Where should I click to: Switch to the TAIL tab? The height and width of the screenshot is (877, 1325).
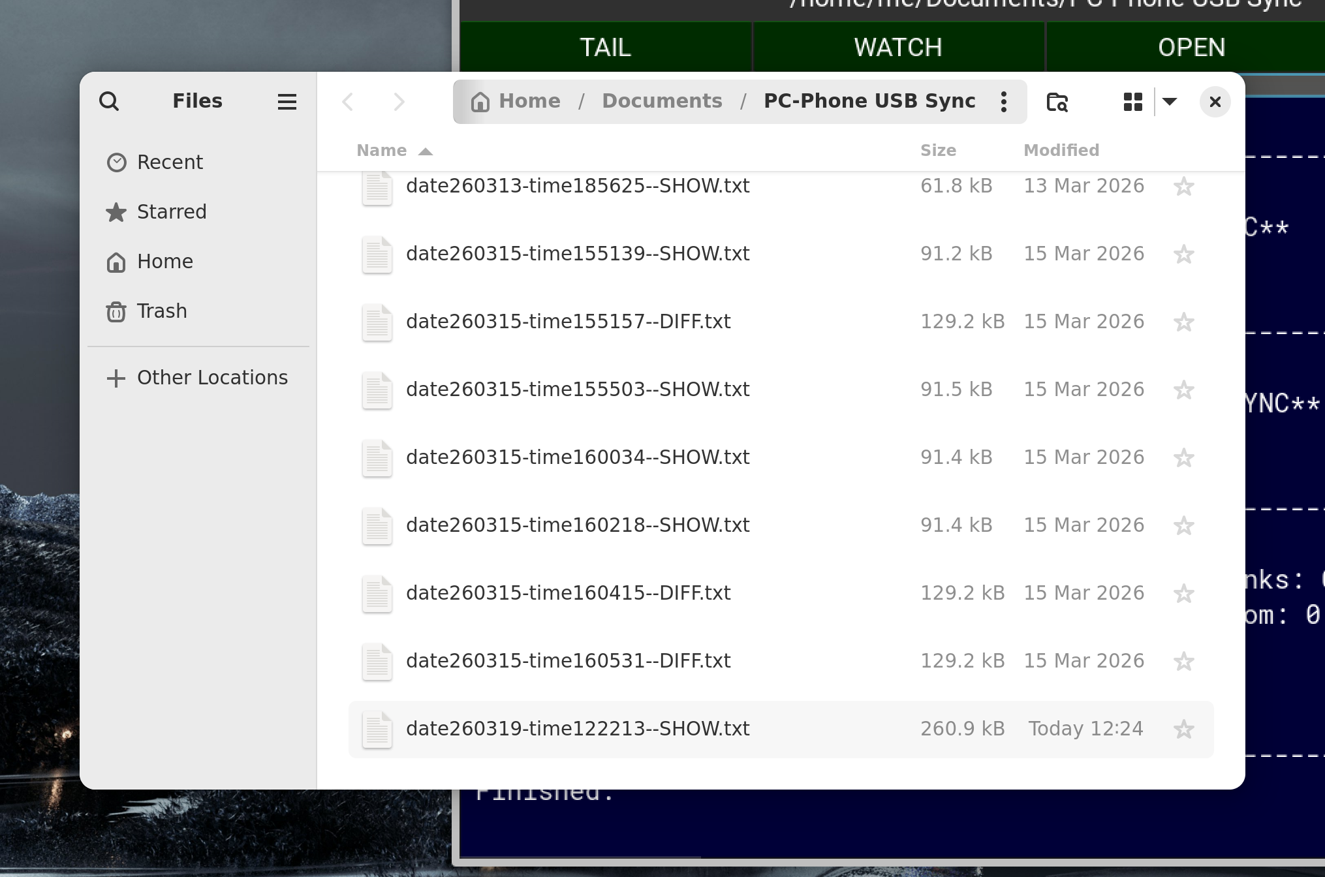[x=605, y=47]
